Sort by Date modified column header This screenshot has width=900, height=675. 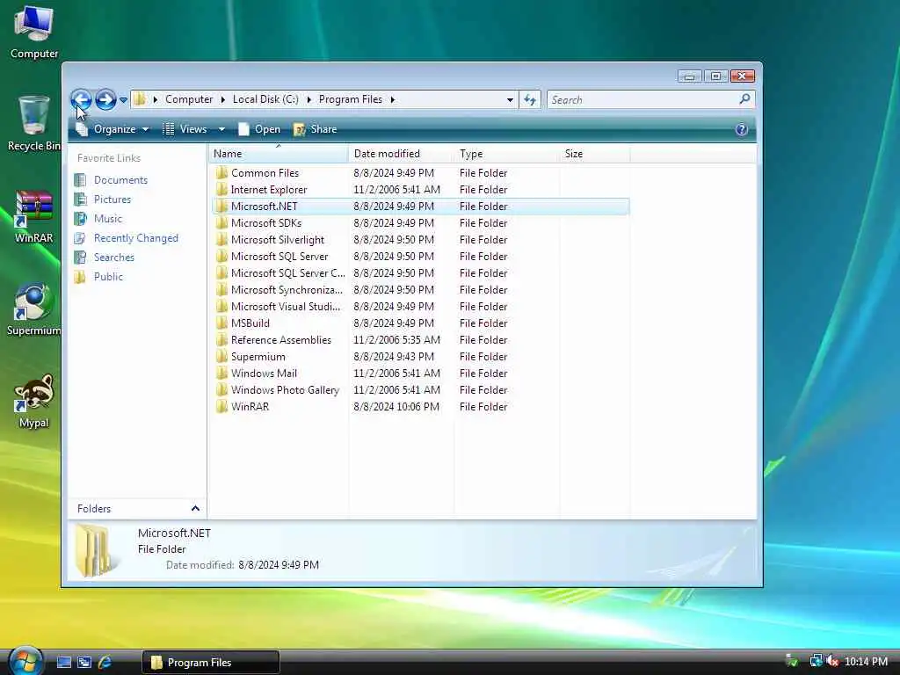point(401,153)
